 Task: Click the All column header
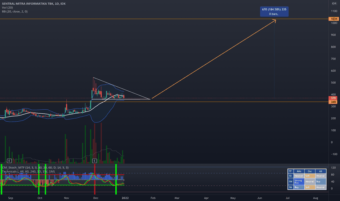coord(321,171)
